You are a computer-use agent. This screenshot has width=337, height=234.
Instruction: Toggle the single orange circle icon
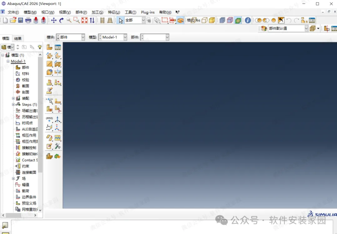[x=274, y=20]
